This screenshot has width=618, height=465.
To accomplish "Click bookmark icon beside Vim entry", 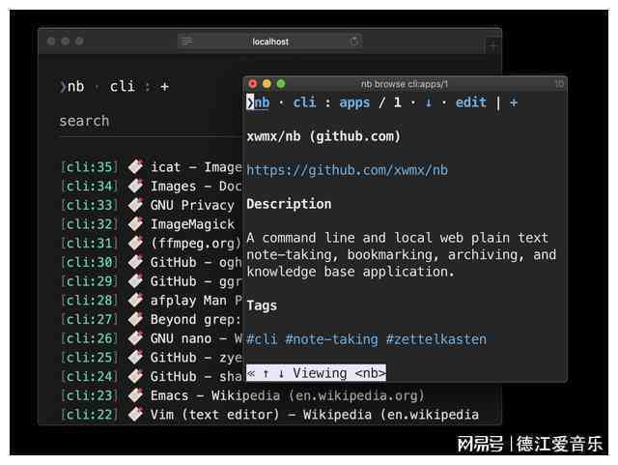I will coord(135,414).
